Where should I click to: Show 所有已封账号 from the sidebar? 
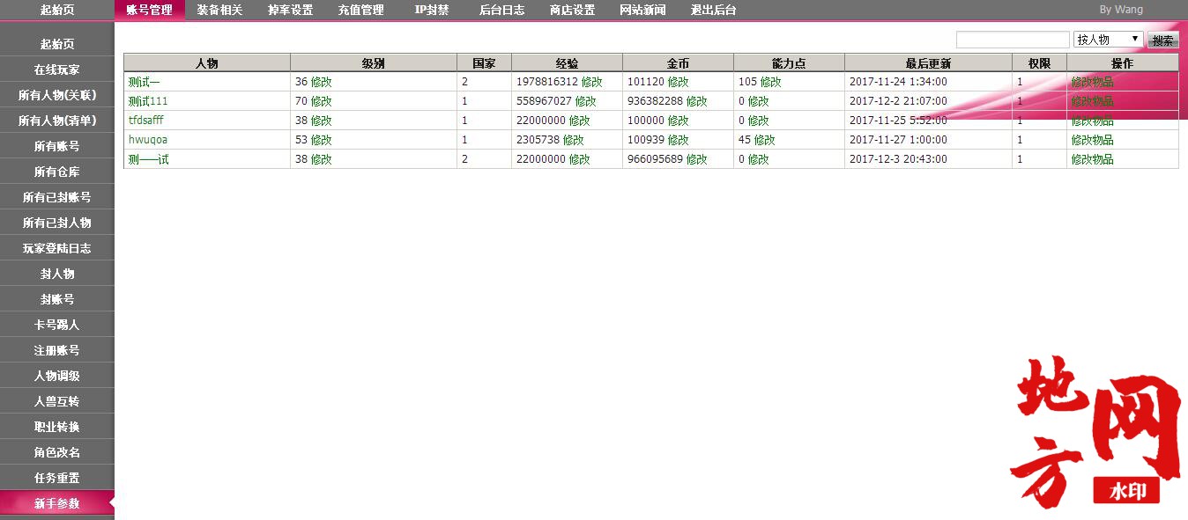tap(57, 197)
